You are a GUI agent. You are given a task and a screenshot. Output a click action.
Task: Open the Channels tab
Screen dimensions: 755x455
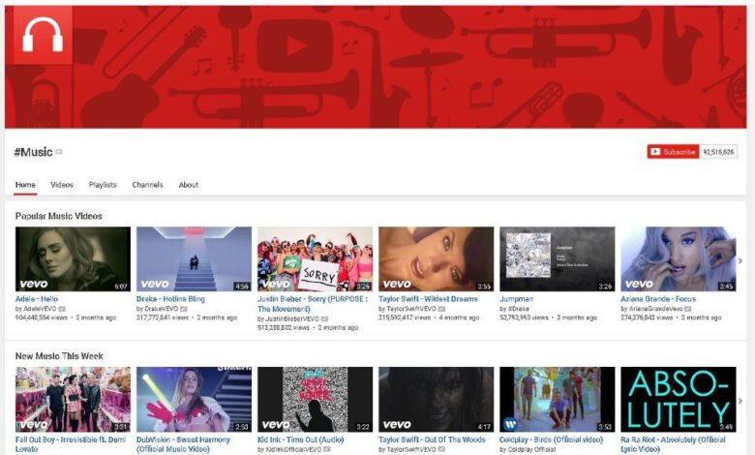(147, 185)
